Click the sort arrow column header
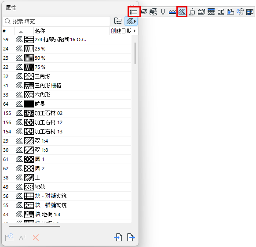The width and height of the screenshot is (256, 247). (x=19, y=31)
